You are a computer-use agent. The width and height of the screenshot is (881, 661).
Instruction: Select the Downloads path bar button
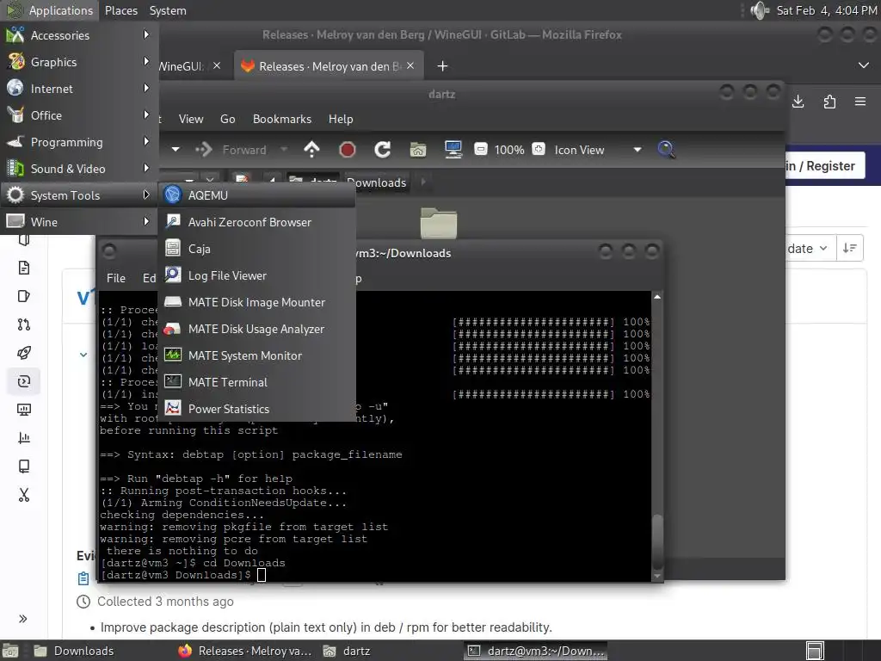point(377,182)
